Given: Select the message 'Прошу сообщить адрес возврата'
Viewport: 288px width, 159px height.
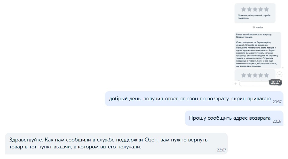Looking at the screenshot, I should [x=230, y=118].
